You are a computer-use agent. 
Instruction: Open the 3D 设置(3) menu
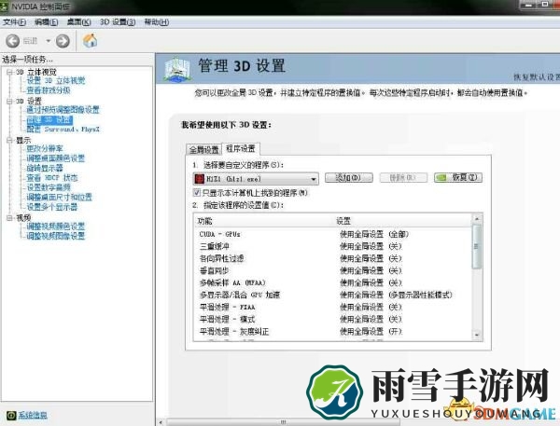click(x=118, y=22)
